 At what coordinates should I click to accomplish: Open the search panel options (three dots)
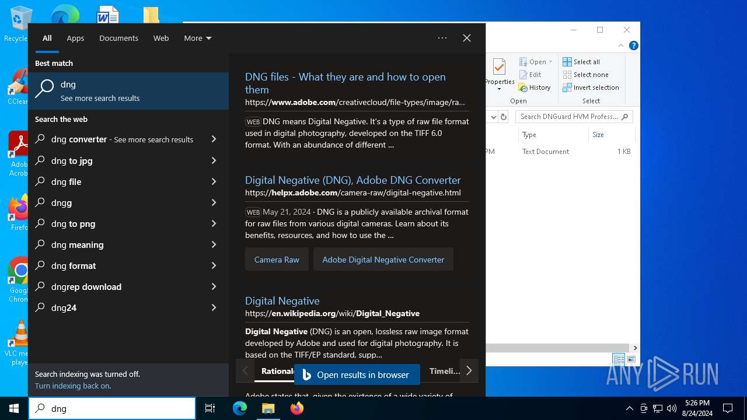442,38
